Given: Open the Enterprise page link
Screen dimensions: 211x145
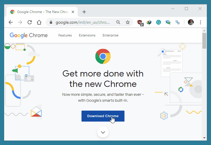Looking at the screenshot, I should point(111,35).
